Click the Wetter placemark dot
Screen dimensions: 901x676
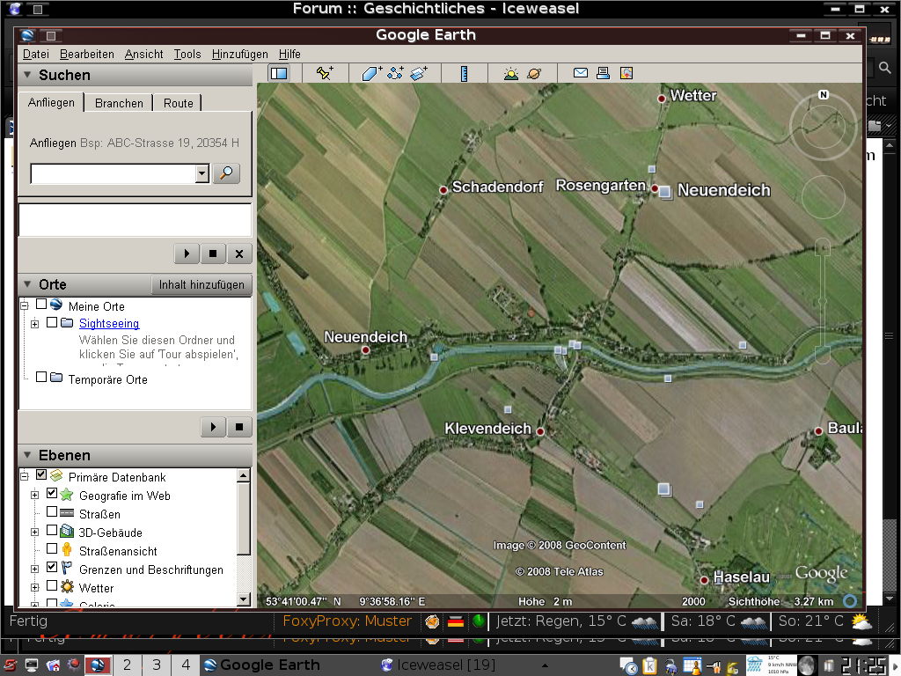point(662,99)
